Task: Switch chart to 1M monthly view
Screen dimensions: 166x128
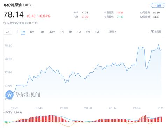Action: 97,32
